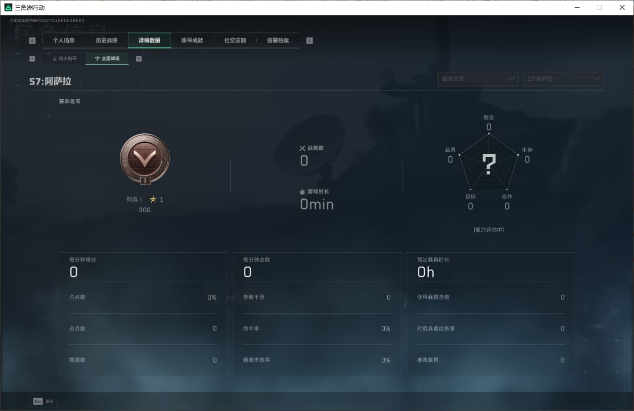Click the [能力评估中] status text
Screen dimensions: 634x411
489,230
